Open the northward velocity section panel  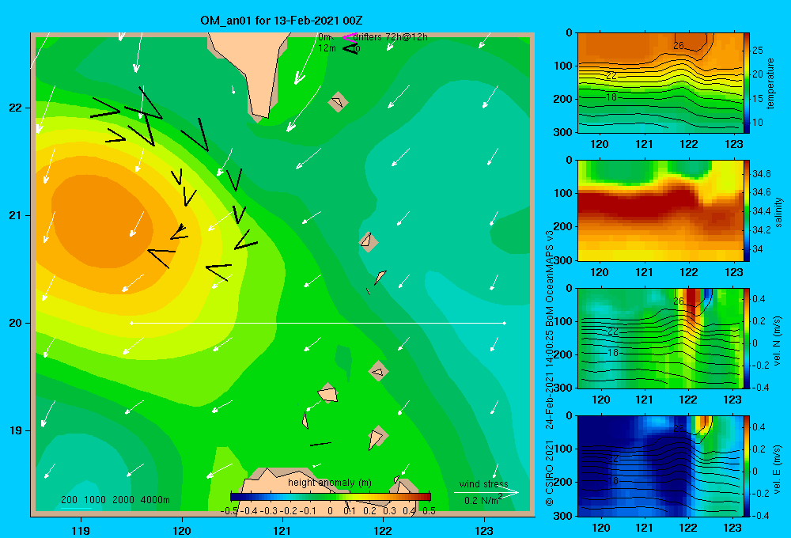(x=660, y=339)
